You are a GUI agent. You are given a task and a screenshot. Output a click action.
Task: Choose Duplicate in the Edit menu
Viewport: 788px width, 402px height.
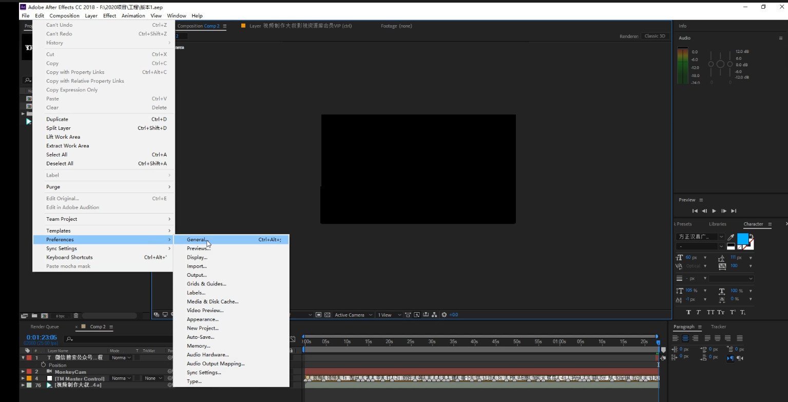coord(104,119)
